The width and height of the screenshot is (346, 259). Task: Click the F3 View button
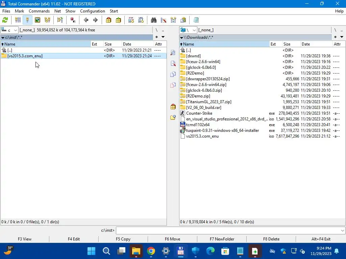point(25,239)
